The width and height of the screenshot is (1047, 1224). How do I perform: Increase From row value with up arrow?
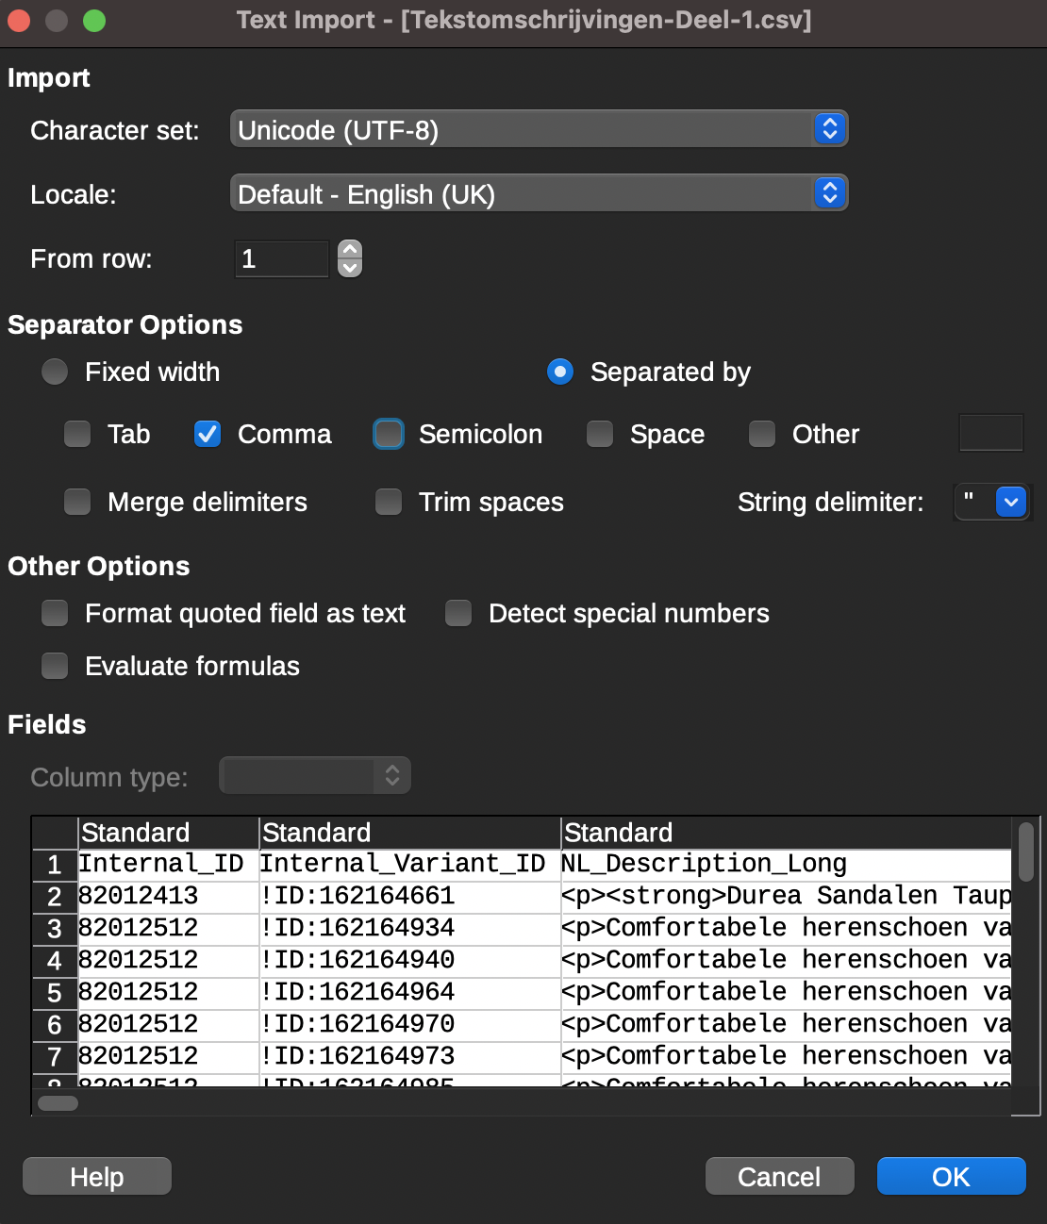(x=350, y=250)
